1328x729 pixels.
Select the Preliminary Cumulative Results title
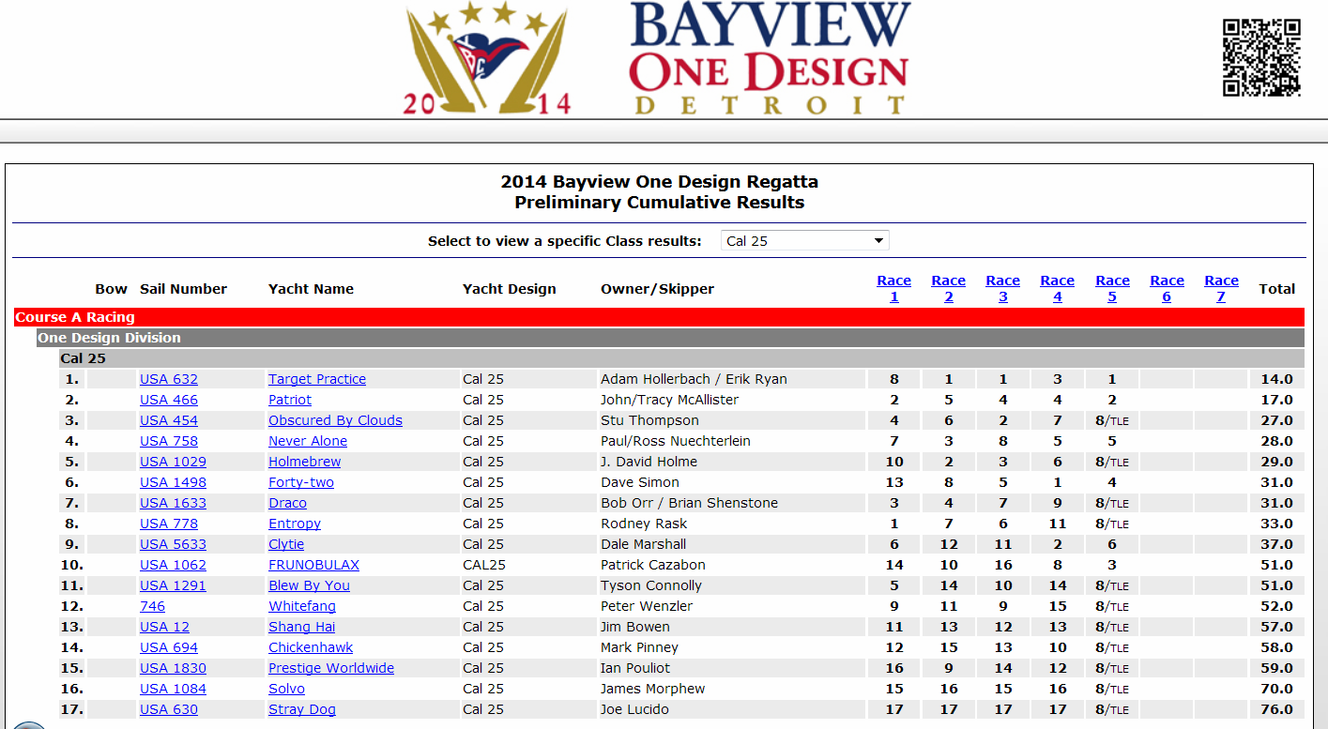659,202
